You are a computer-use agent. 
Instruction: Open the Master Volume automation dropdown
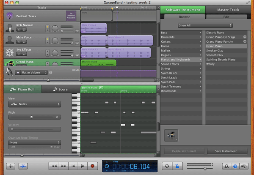[x=31, y=73]
